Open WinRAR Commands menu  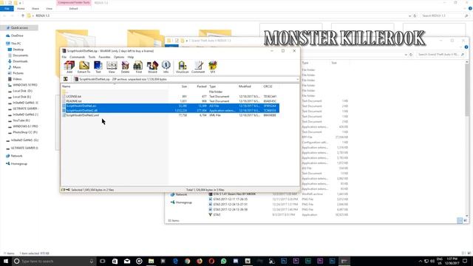pos(77,57)
